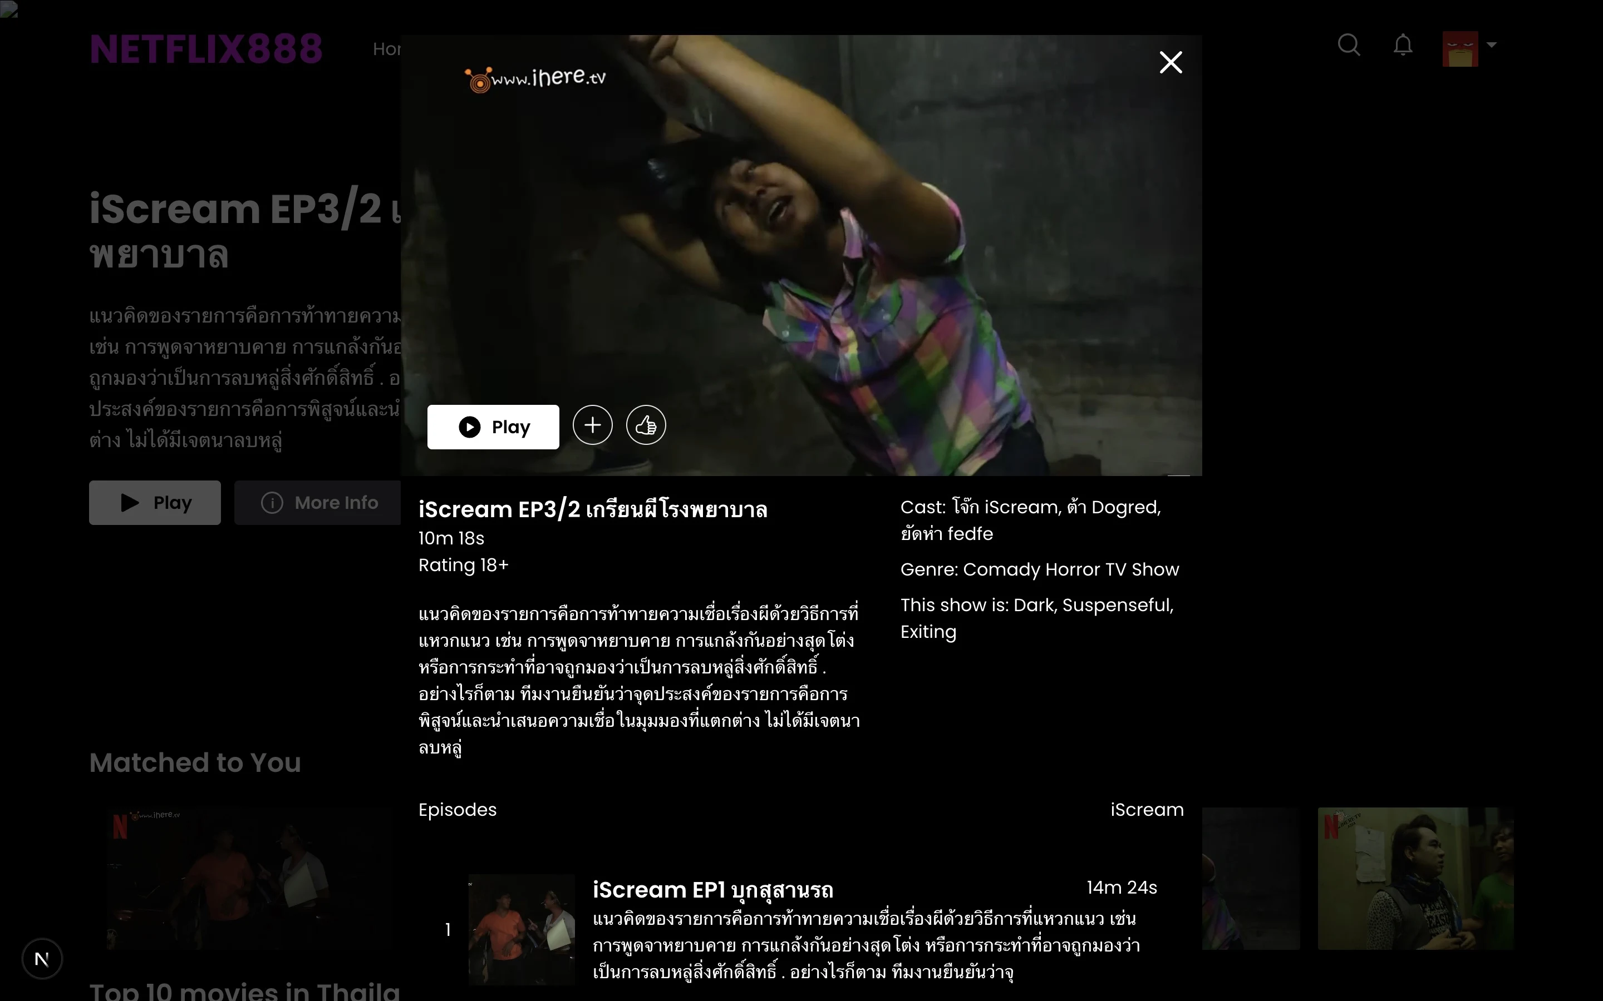The image size is (1603, 1001).
Task: Click the 'Genre: Comady Horror TV Show' line
Action: pyautogui.click(x=1039, y=569)
